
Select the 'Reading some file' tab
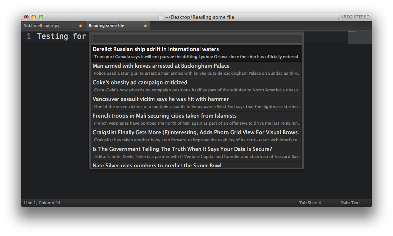(x=118, y=26)
